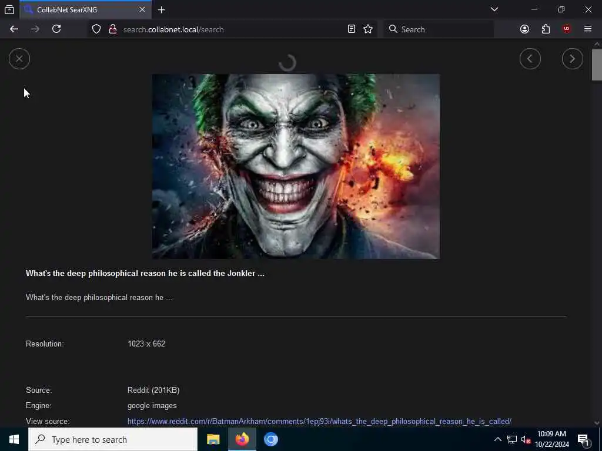Select the Jonkler image title text
Viewport: 602px width, 451px height.
145,274
